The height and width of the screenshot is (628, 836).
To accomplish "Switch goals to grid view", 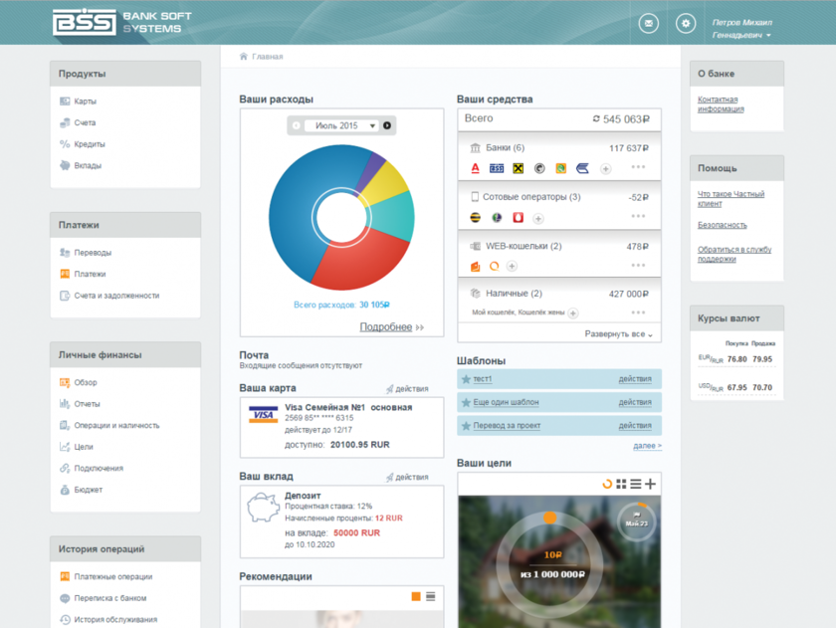I will tap(621, 484).
